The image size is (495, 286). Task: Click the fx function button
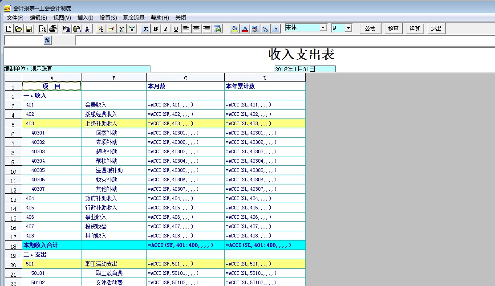[x=47, y=40]
